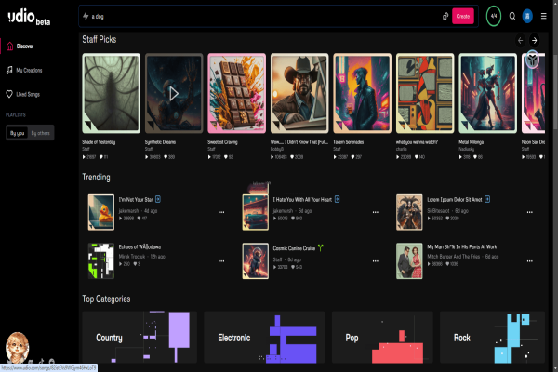Switch playlists to By others
The image size is (558, 372).
pyautogui.click(x=41, y=134)
